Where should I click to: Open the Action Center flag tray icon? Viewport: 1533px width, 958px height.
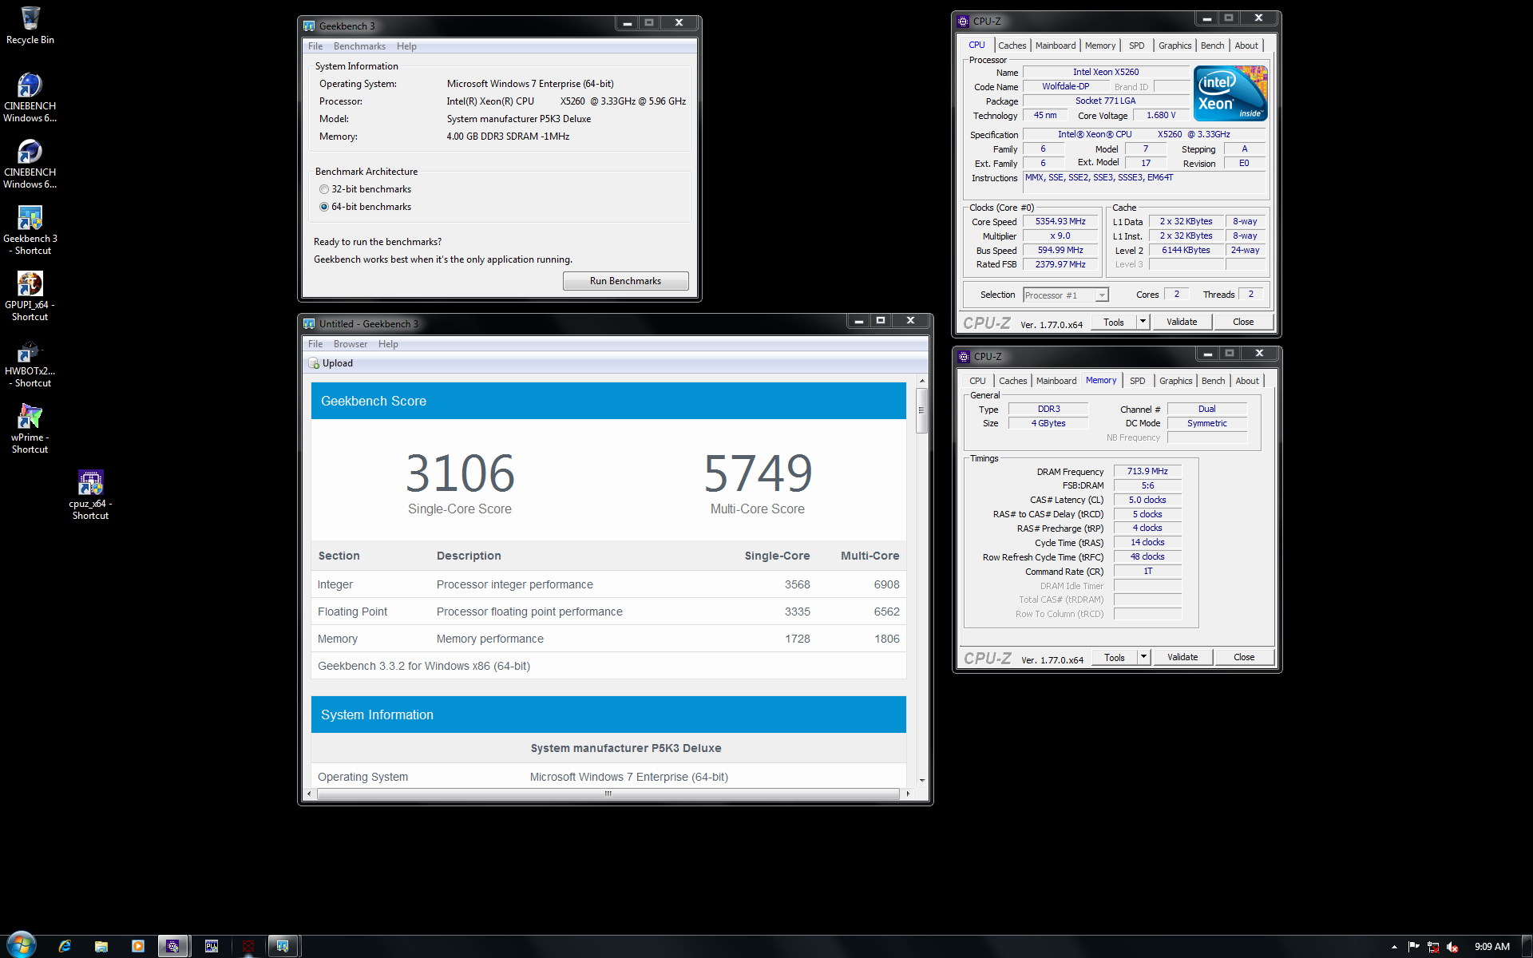pos(1414,947)
